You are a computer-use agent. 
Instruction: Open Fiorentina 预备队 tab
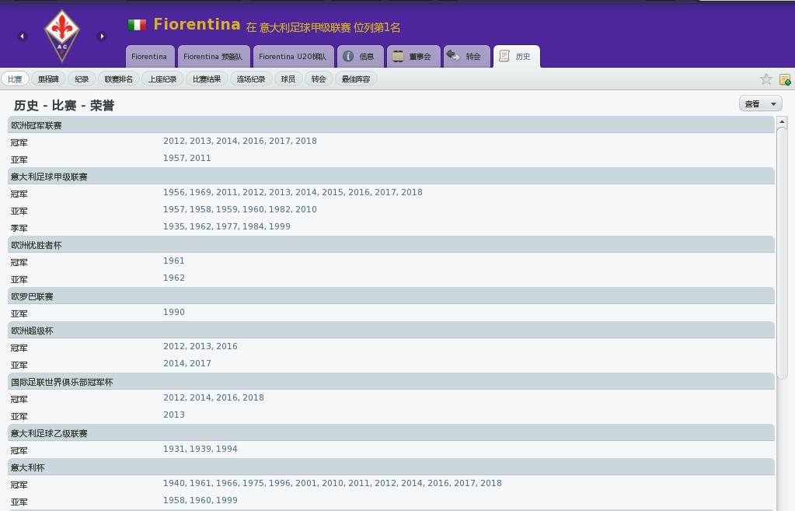[x=213, y=56]
